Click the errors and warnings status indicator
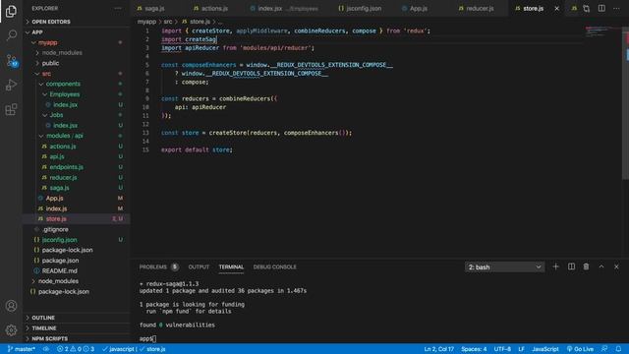The image size is (629, 354). pyautogui.click(x=76, y=349)
